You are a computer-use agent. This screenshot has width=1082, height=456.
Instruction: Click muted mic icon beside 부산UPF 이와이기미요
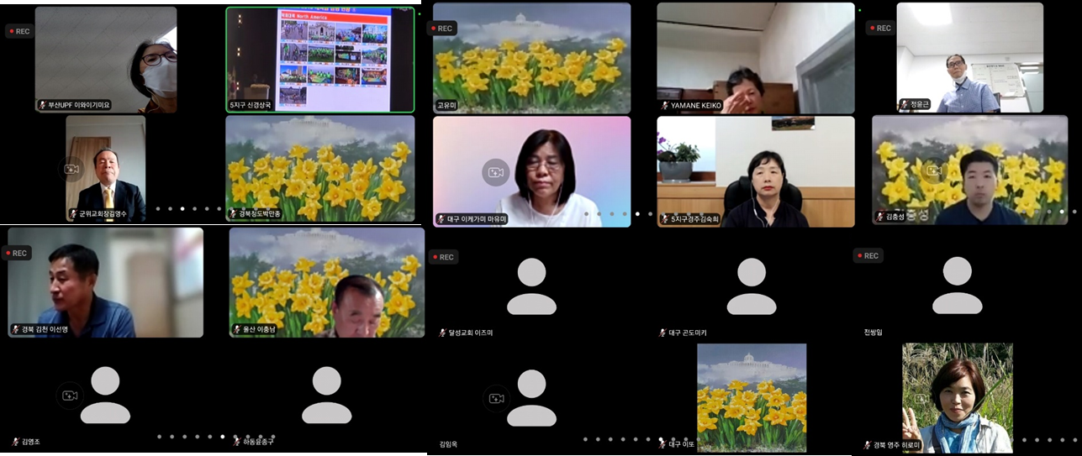[43, 106]
